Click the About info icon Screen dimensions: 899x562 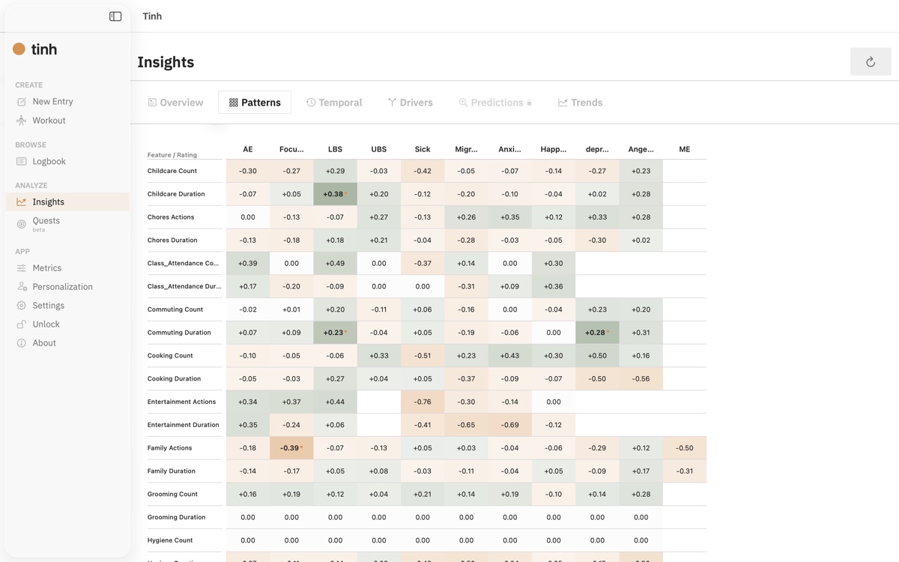(x=21, y=342)
